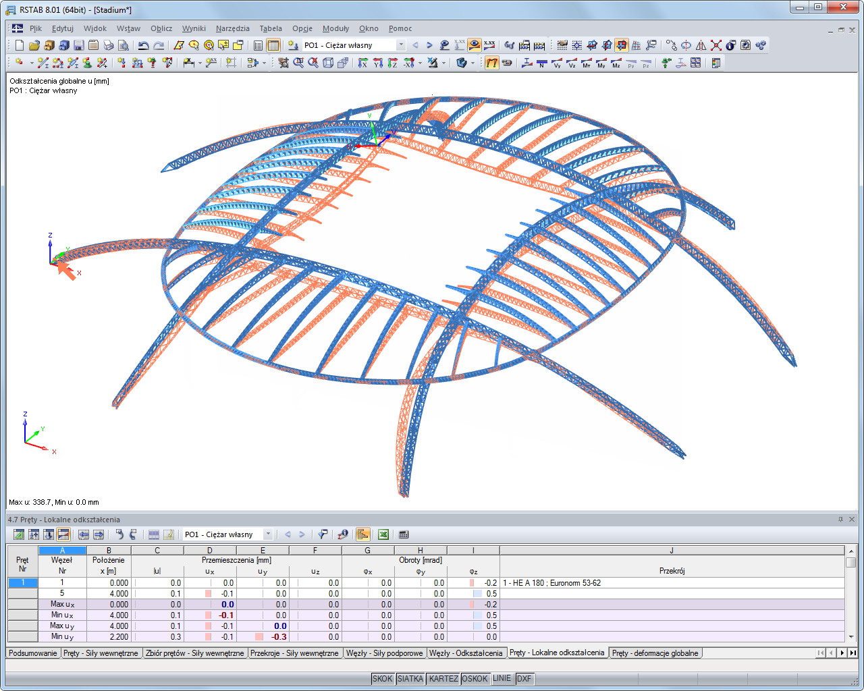
Task: Click the mirror tool icon
Action: [x=701, y=45]
